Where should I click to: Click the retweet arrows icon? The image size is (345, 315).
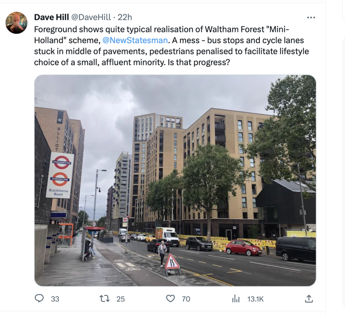[x=104, y=299]
